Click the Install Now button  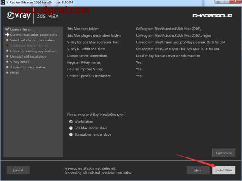(x=224, y=170)
